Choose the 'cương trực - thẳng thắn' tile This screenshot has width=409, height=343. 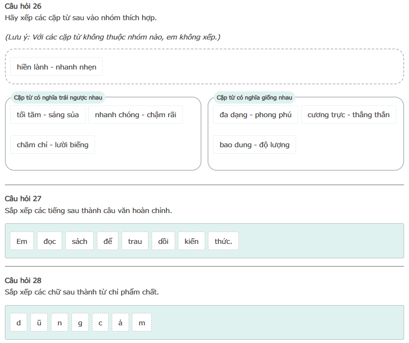349,115
